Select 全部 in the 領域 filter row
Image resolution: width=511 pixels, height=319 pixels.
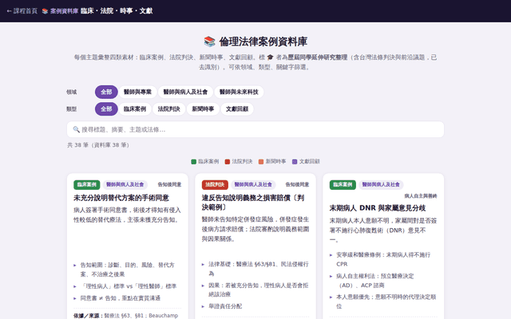(106, 92)
